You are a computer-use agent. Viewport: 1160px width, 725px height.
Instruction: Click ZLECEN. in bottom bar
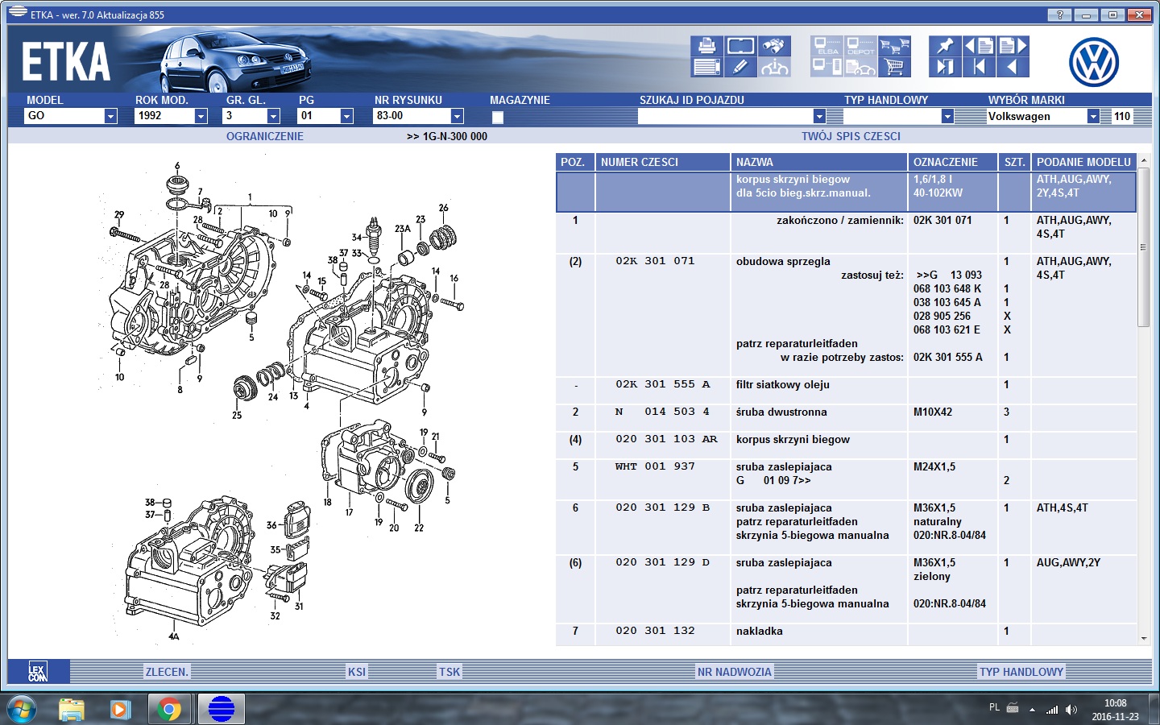click(167, 672)
